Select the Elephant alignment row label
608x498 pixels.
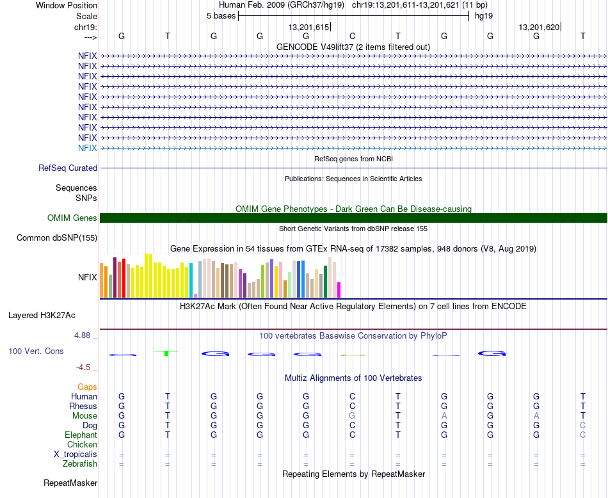81,435
